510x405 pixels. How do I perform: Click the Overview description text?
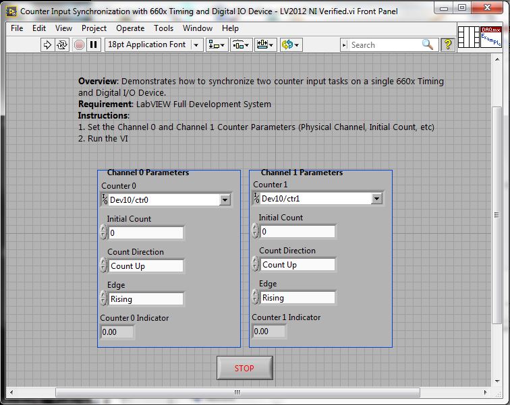pos(261,87)
